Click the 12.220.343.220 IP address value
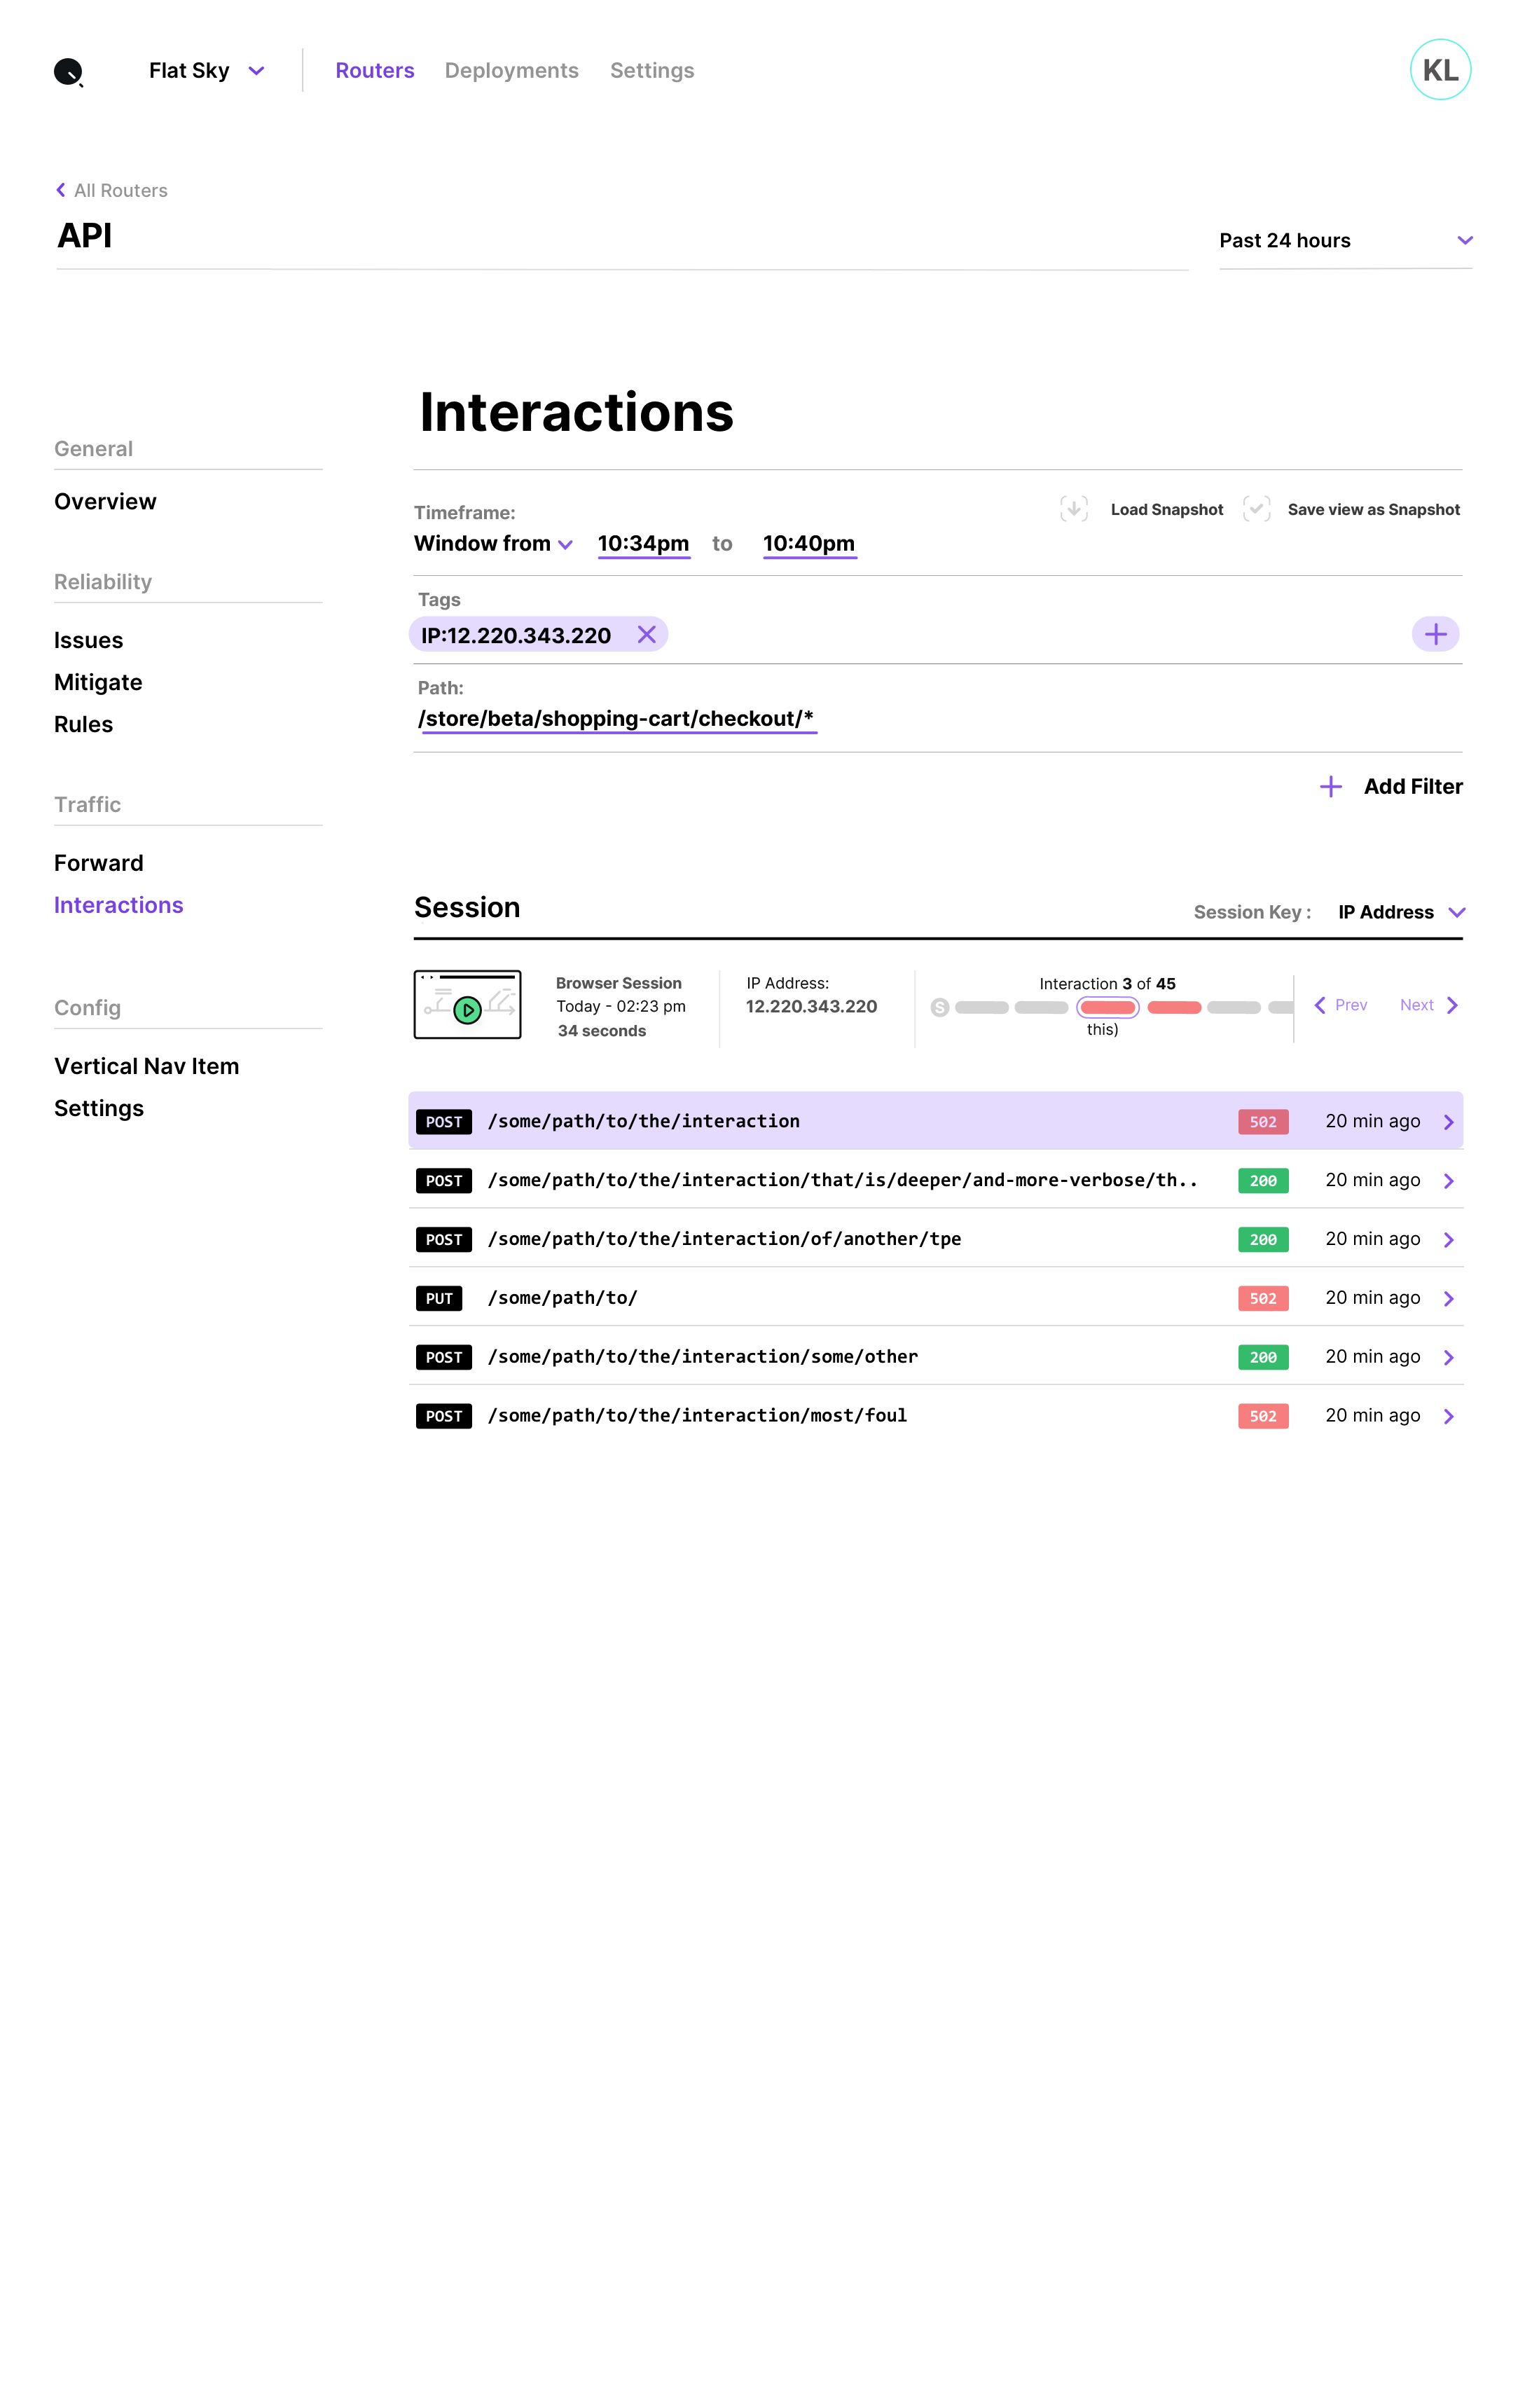This screenshot has width=1525, height=2408. [811, 1007]
